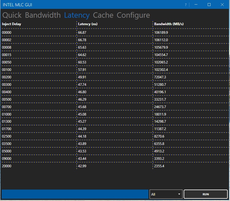Select latency value 44.18
The width and height of the screenshot is (230, 201).
coord(82,136)
